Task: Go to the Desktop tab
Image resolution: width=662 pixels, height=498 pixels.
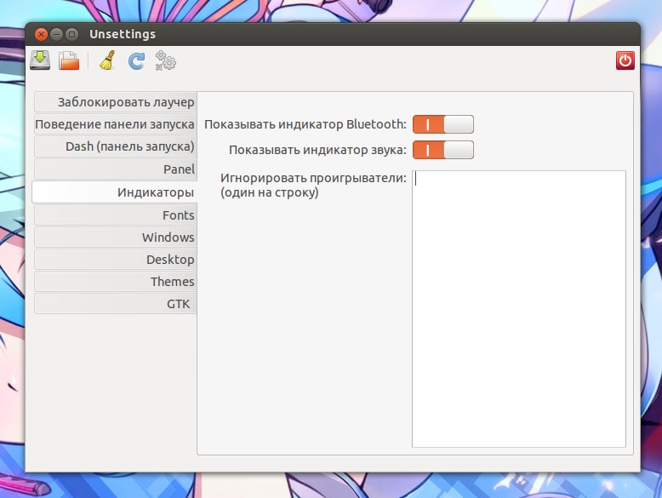Action: click(x=115, y=260)
